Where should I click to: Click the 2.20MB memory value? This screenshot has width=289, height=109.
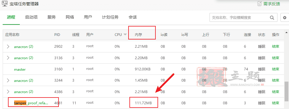[x=141, y=58]
